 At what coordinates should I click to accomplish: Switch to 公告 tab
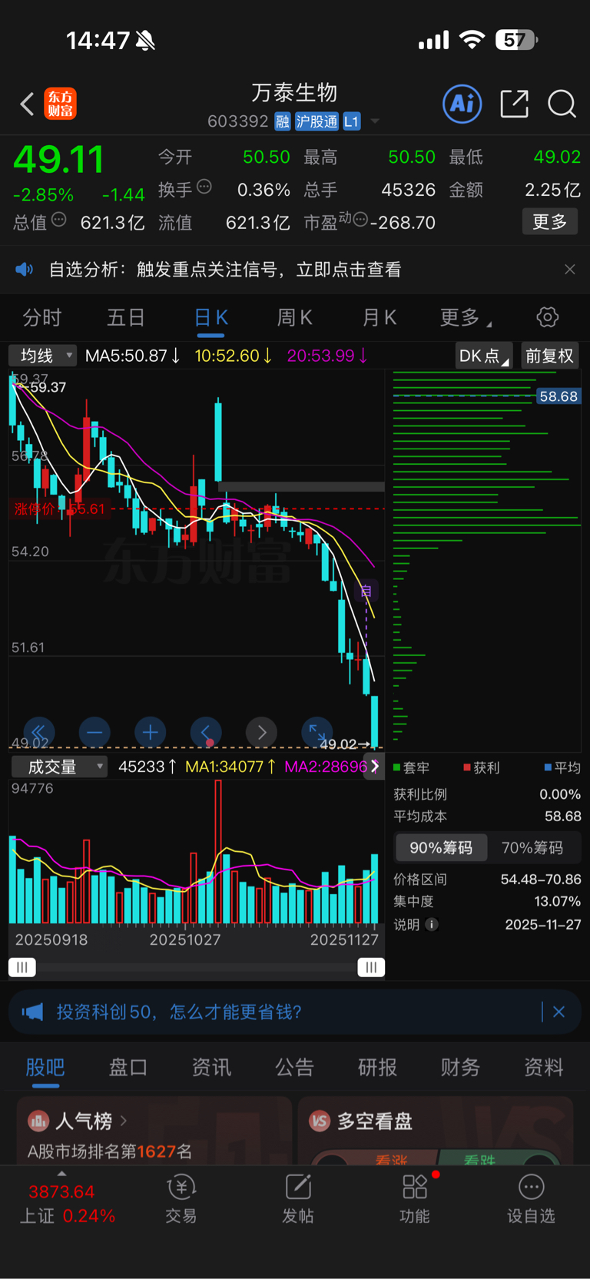tap(294, 1067)
